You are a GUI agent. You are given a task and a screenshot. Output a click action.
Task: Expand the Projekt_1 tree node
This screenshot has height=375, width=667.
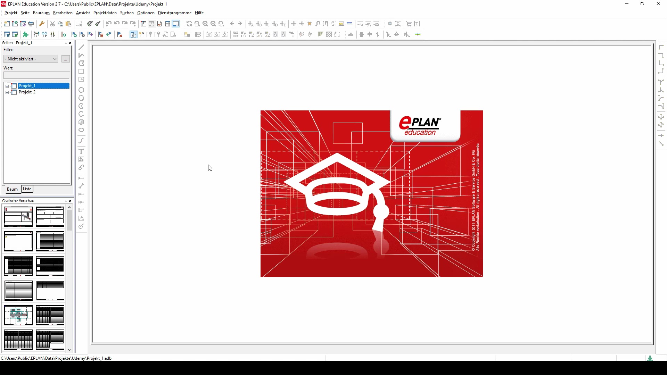click(7, 86)
